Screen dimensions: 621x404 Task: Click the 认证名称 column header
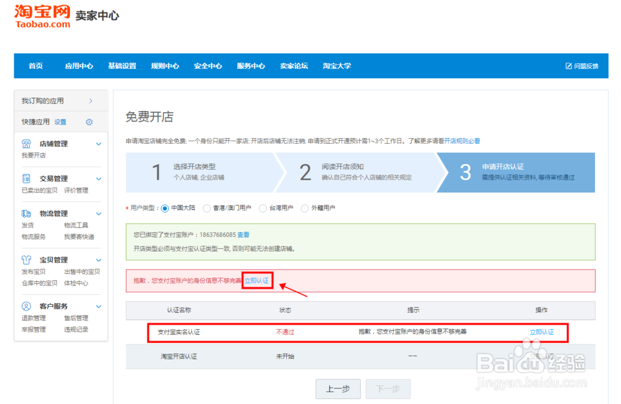[179, 310]
